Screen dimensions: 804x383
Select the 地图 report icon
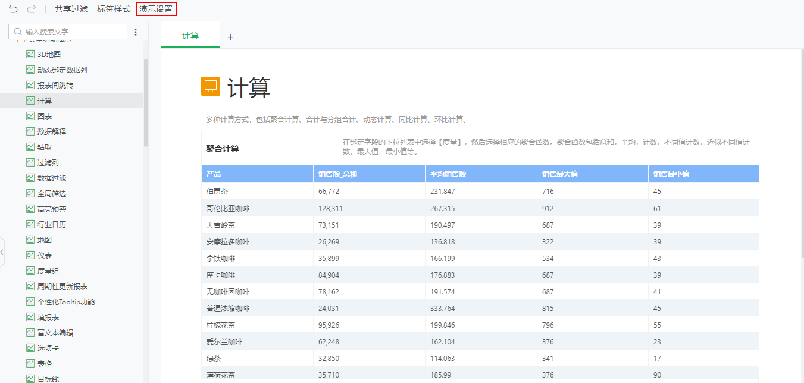coord(30,239)
